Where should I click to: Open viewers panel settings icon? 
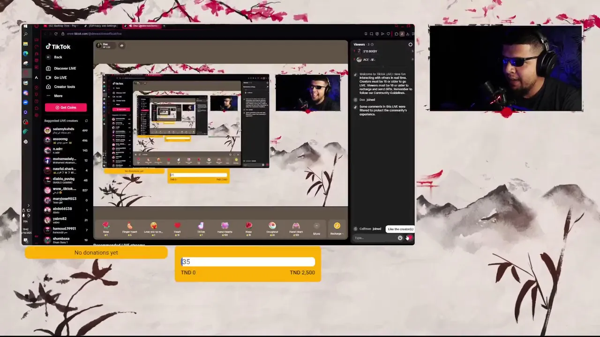click(410, 44)
